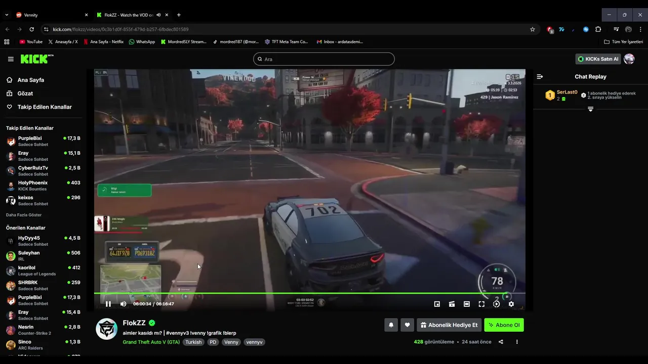Seek on the green video progress bar
648x364 pixels.
(309, 293)
